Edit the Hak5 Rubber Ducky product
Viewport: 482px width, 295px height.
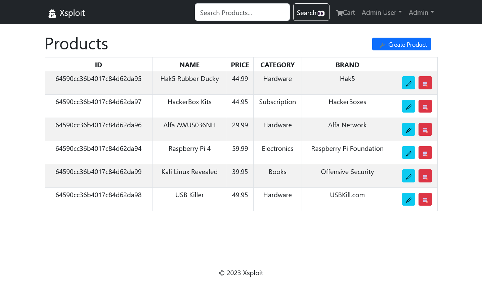[408, 83]
